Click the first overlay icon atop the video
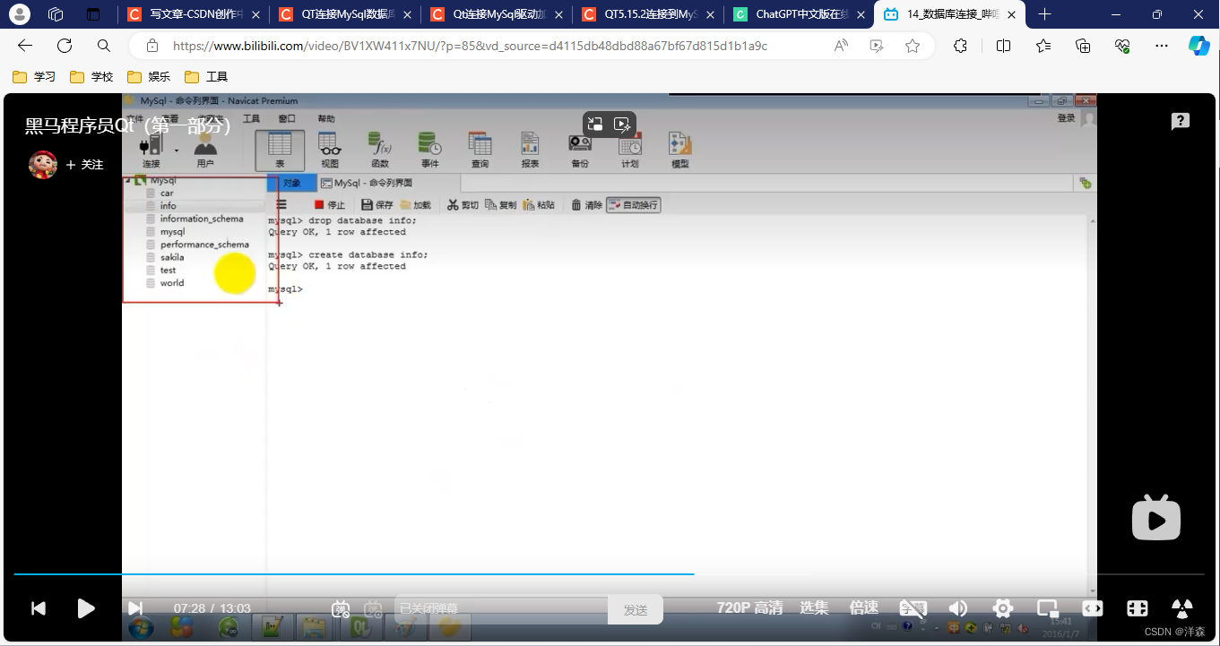The image size is (1220, 646). click(x=595, y=125)
